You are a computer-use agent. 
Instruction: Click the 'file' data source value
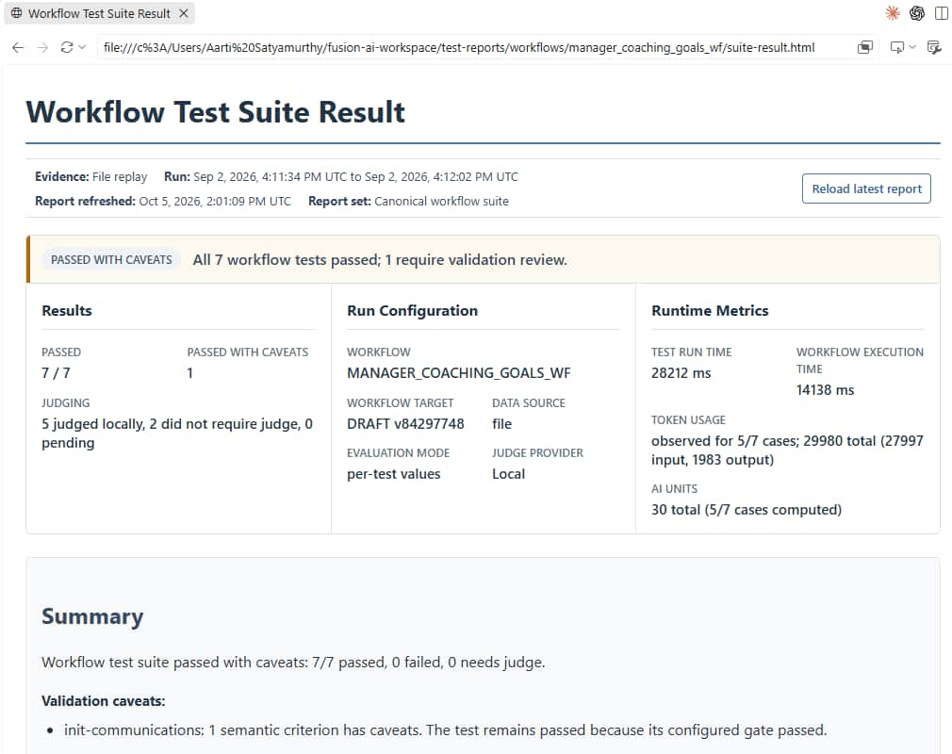click(x=501, y=424)
